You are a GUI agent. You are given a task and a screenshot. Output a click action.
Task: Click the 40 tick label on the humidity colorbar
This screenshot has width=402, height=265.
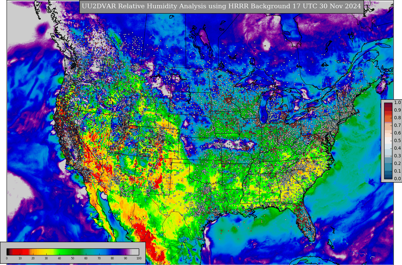tap(60, 258)
